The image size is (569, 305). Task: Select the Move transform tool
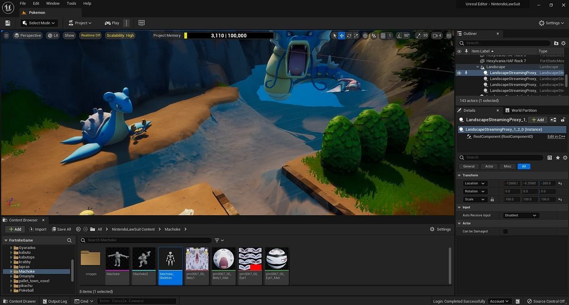pos(341,35)
